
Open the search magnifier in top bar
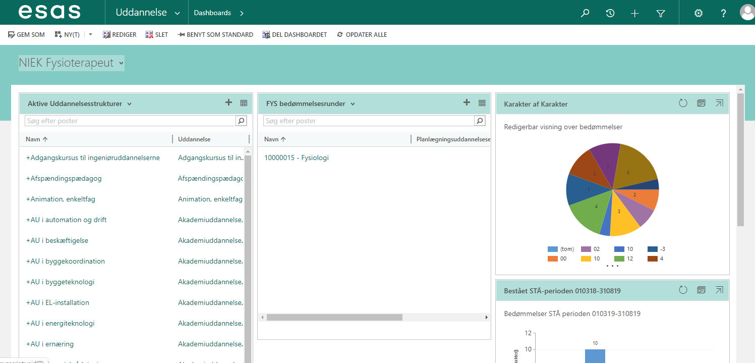point(585,13)
